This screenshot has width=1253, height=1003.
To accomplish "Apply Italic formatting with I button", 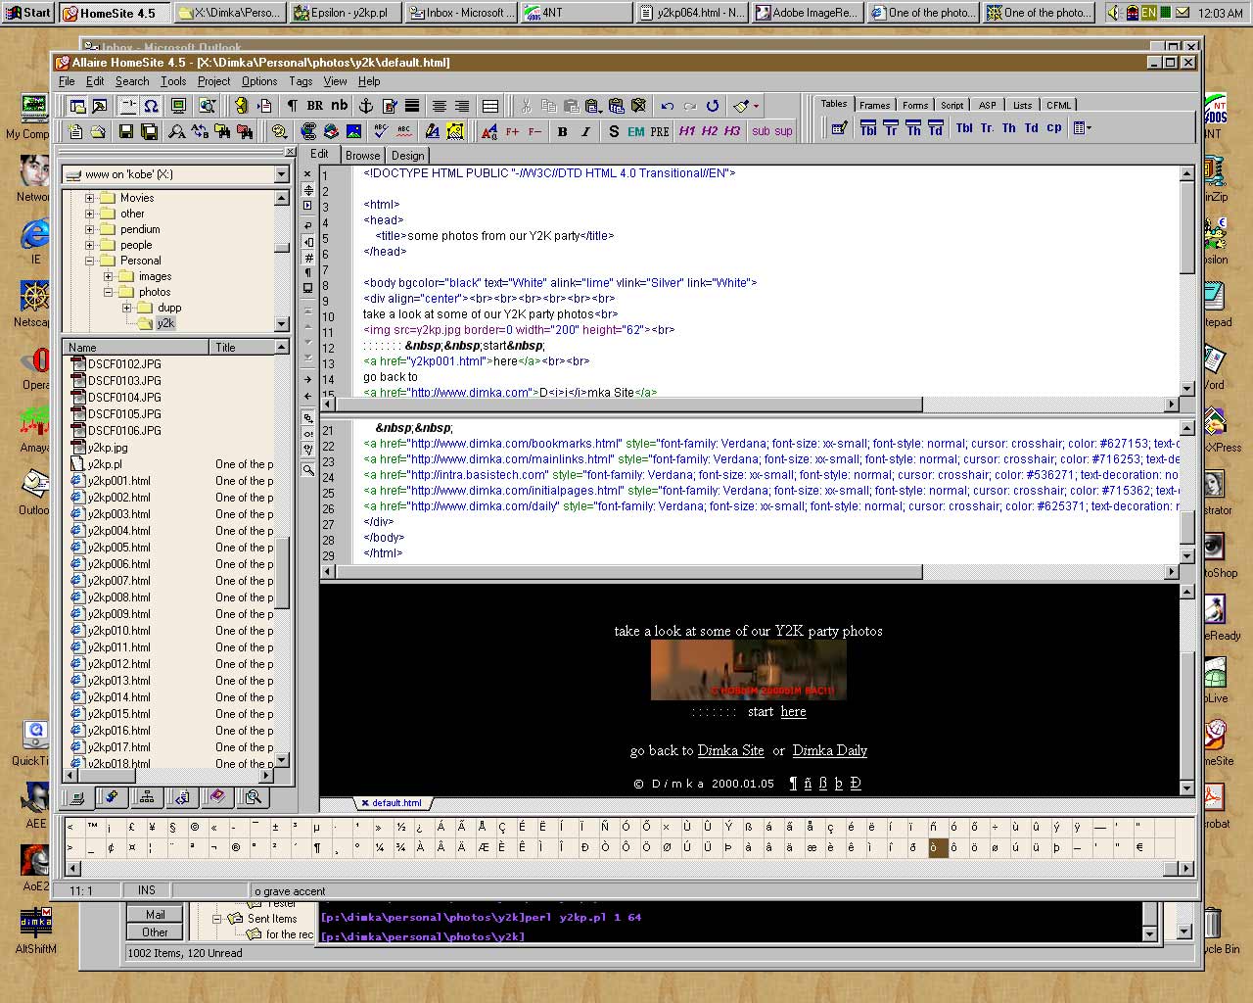I will point(585,131).
